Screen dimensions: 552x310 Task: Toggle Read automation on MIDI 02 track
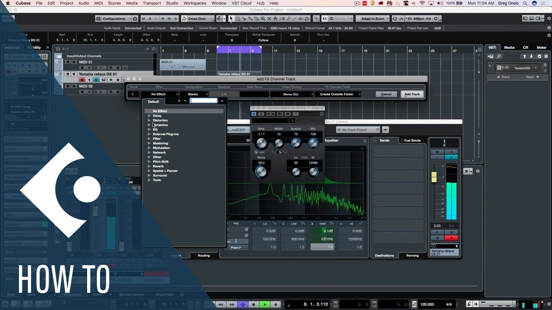coord(110,92)
